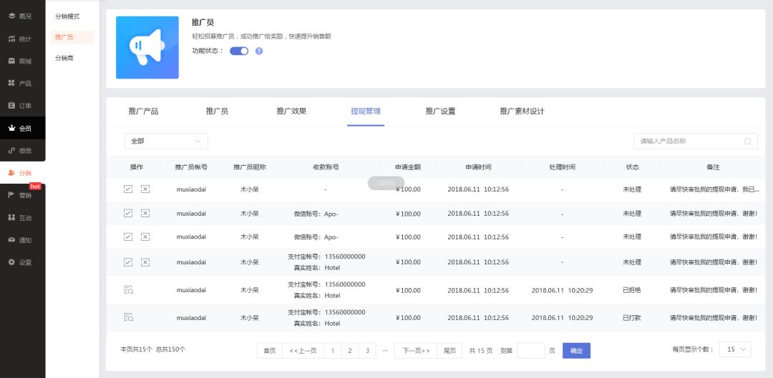This screenshot has height=378, width=773.
Task: Open the 推广素材设计 tab
Action: tap(522, 111)
